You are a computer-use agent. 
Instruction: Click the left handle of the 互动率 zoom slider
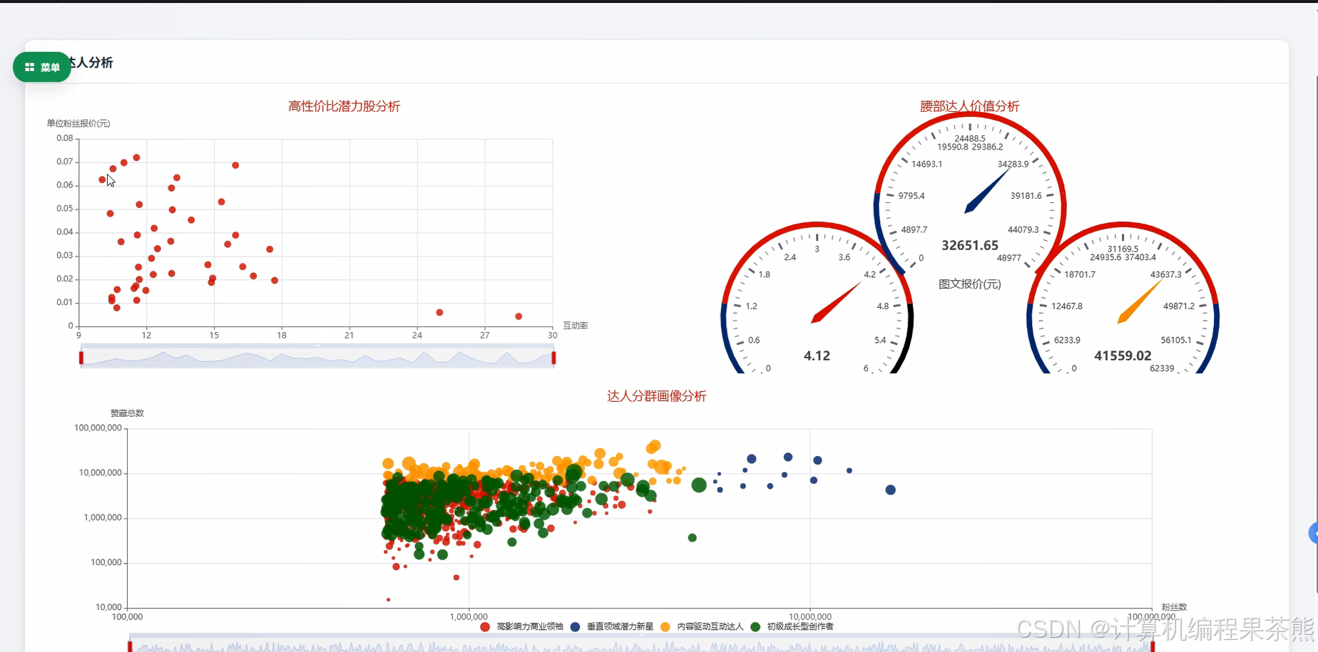81,358
